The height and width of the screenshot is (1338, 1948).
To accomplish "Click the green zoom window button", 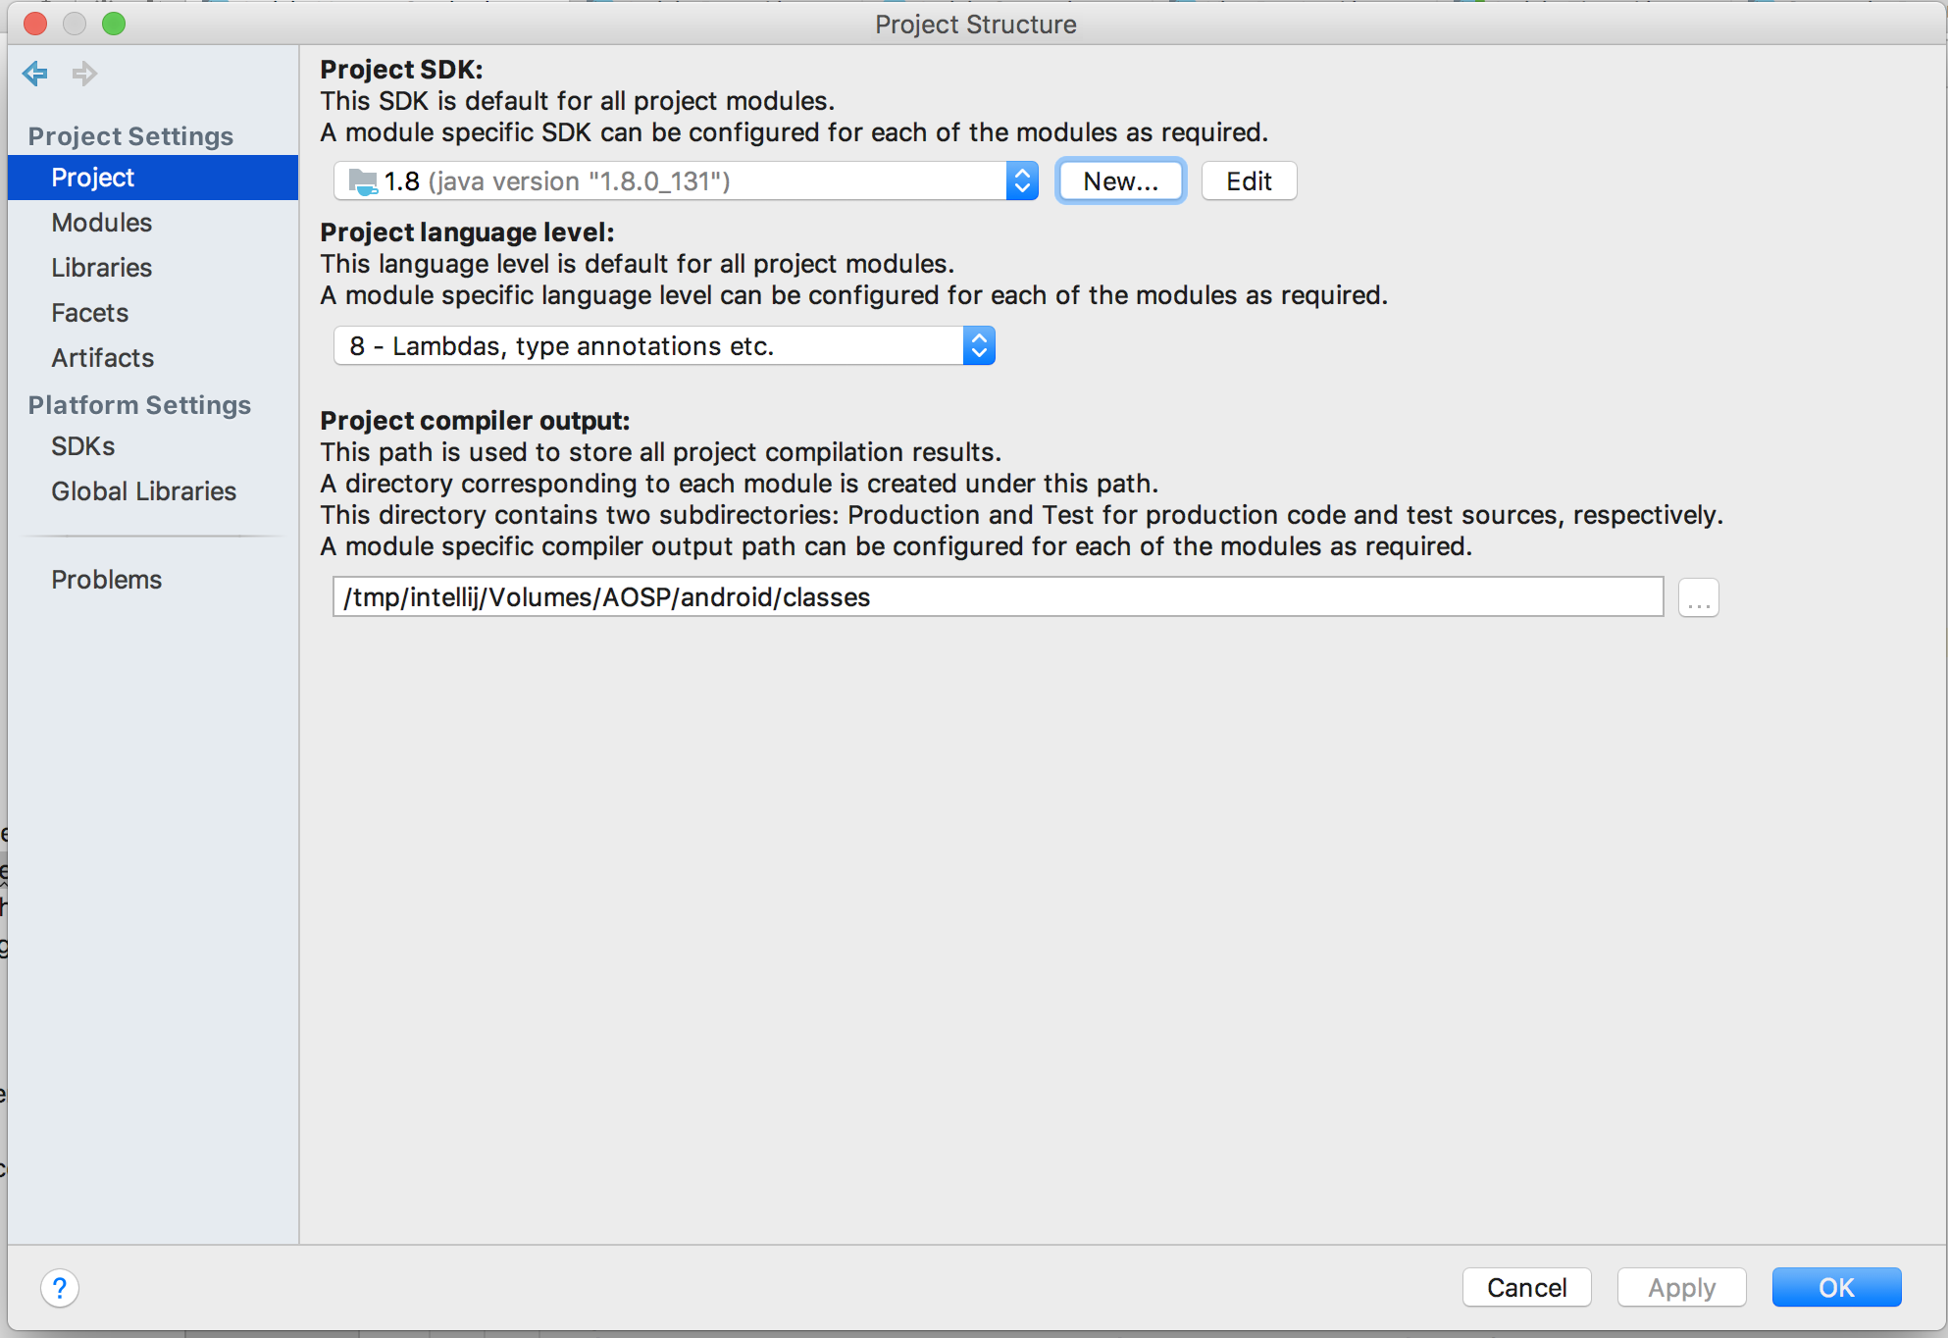I will (x=114, y=24).
